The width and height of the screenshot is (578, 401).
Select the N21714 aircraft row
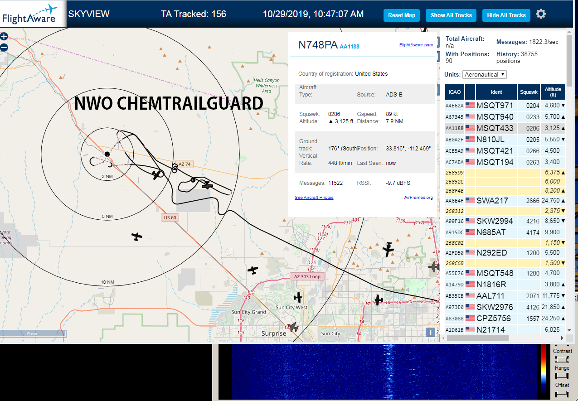505,329
